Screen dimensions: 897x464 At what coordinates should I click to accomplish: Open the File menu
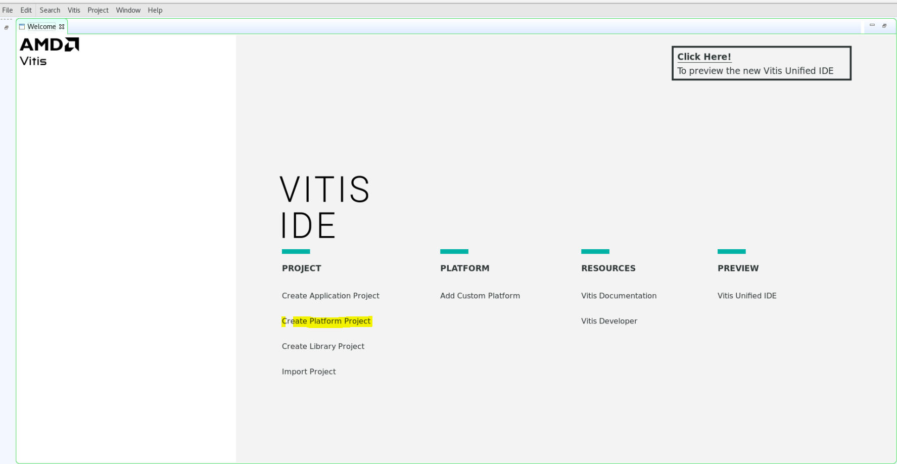point(8,10)
